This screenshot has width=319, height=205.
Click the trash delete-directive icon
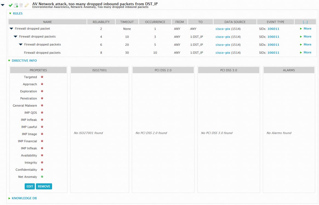click(x=21, y=5)
